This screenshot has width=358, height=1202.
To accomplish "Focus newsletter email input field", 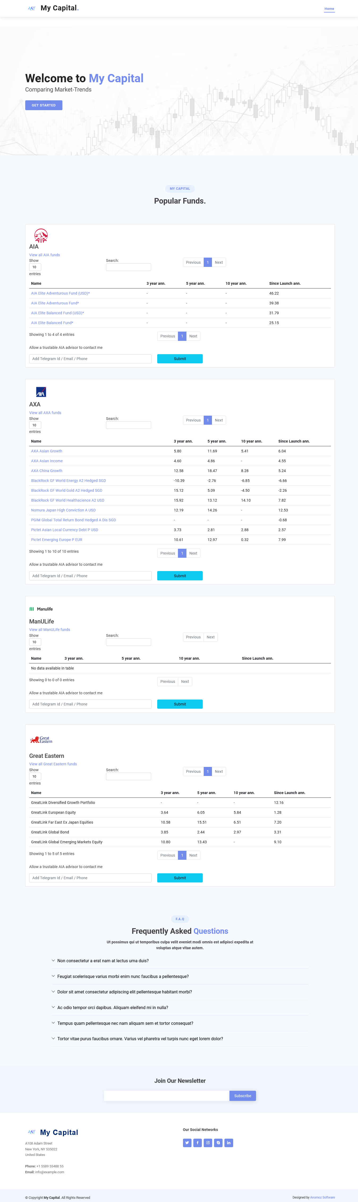I will [167, 1096].
